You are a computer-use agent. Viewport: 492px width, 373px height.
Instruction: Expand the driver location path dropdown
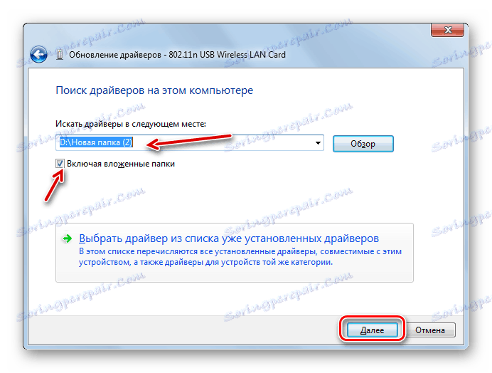318,143
